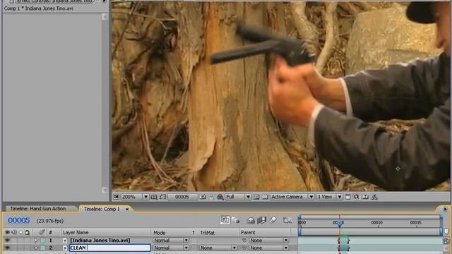Toggle the Fast Previews square icon

[256, 197]
